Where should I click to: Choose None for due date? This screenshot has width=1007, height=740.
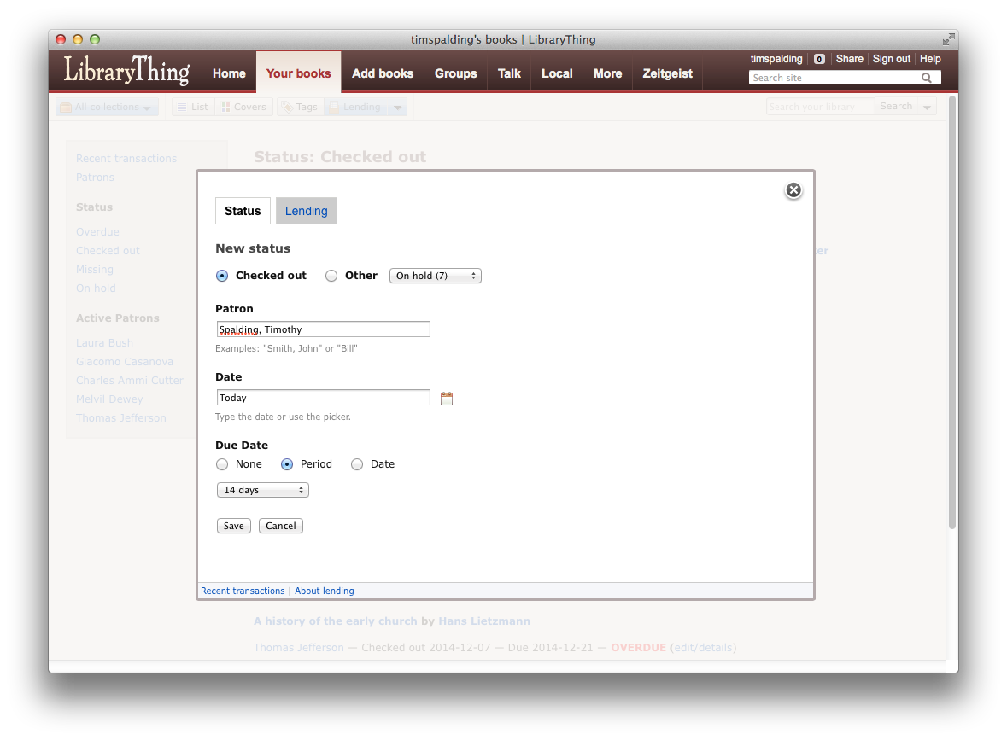click(x=222, y=464)
